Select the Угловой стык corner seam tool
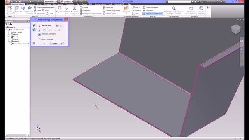 click(x=67, y=10)
